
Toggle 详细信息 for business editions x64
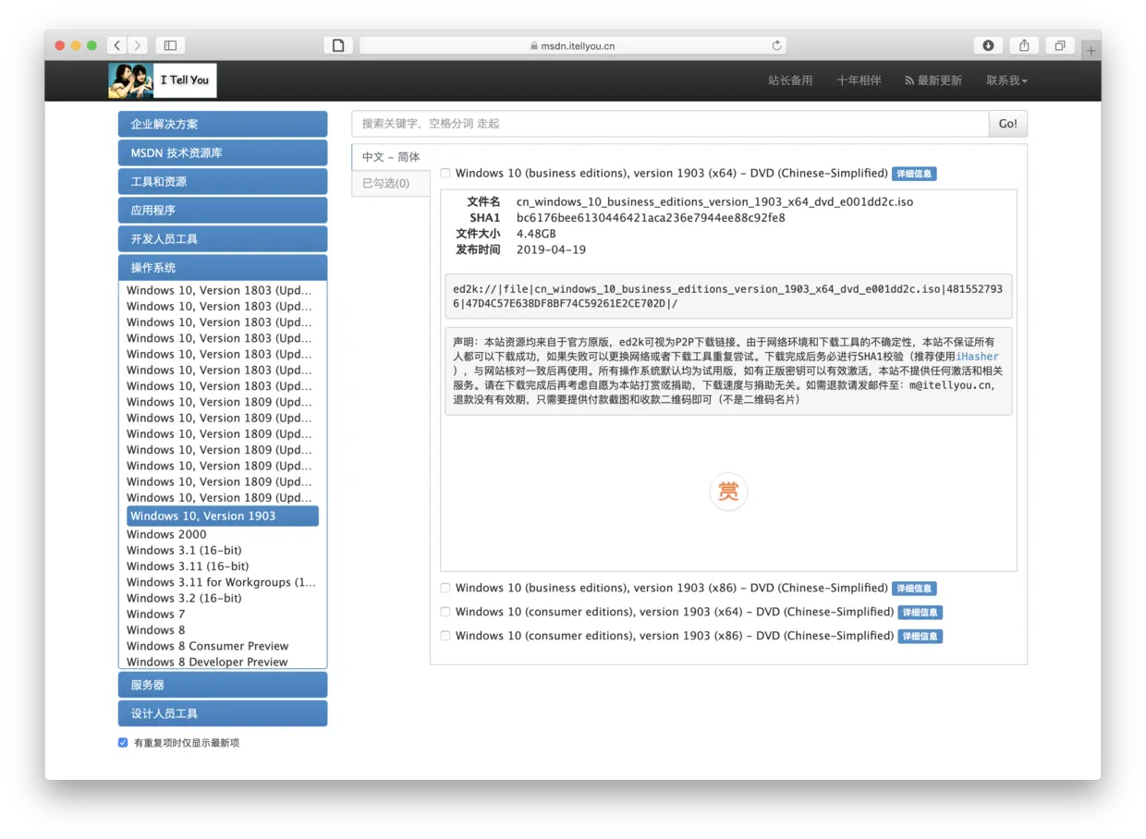914,174
